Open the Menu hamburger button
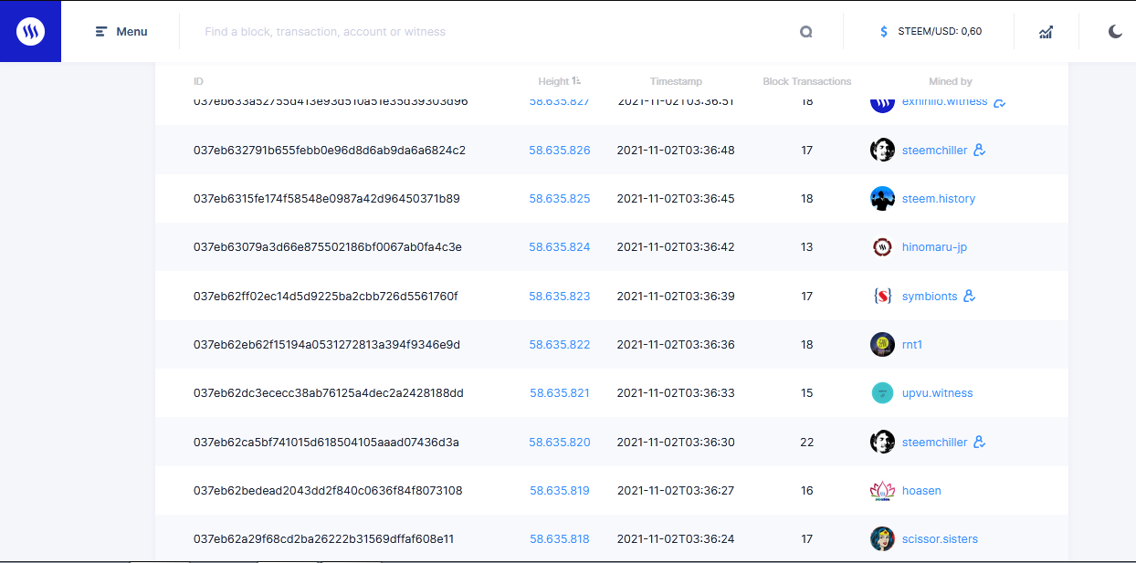Image resolution: width=1136 pixels, height=563 pixels. pos(121,32)
